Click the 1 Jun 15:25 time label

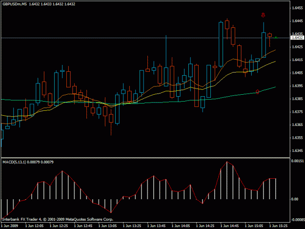(278, 226)
